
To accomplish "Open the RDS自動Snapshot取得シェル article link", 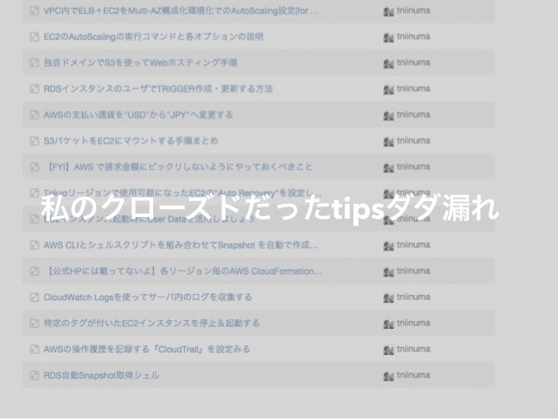I will [101, 375].
